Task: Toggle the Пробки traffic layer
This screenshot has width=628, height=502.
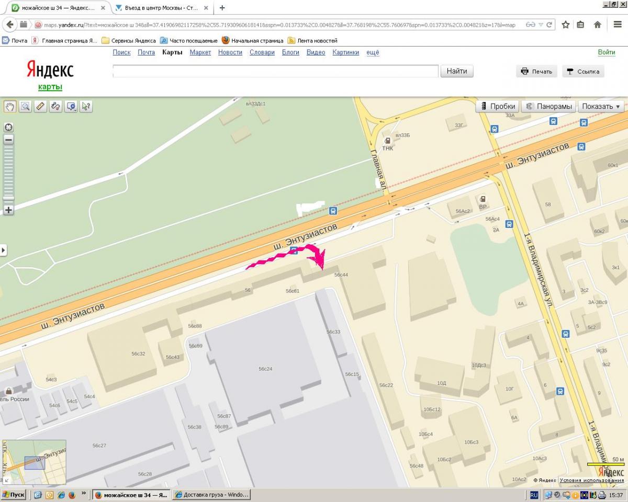Action: (497, 106)
